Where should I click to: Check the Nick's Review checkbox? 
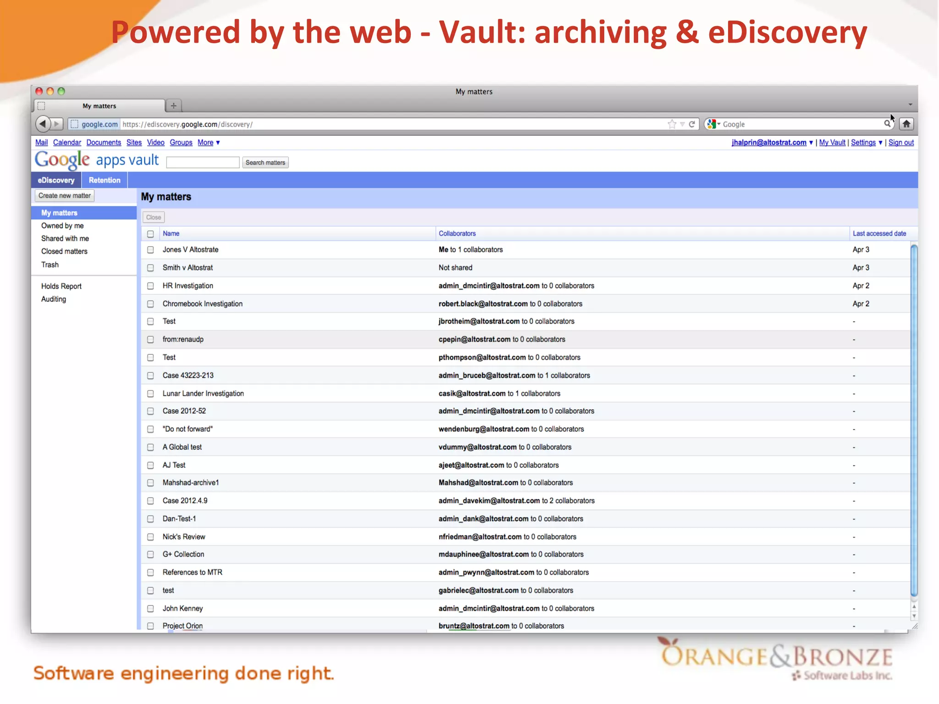click(x=150, y=537)
